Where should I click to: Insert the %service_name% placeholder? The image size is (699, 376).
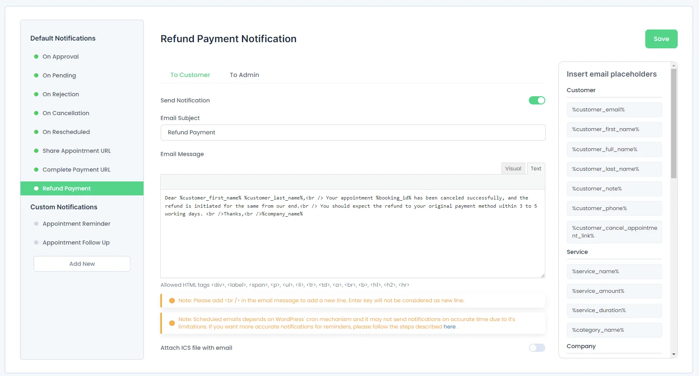[614, 272]
